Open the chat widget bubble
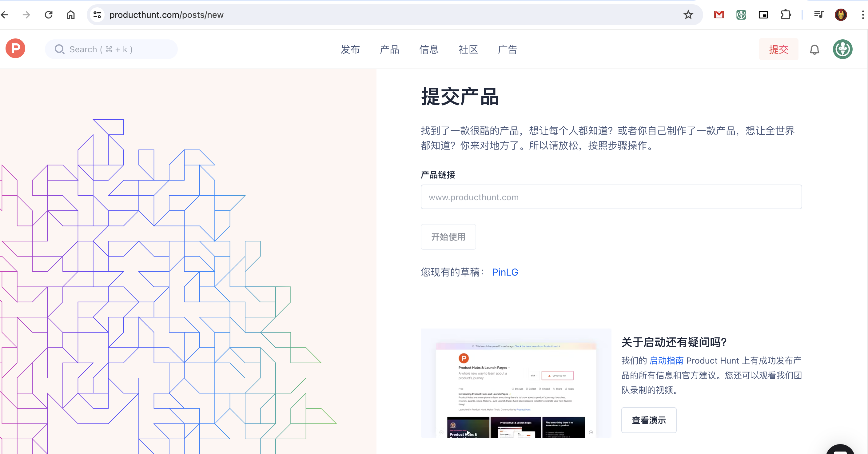This screenshot has height=454, width=868. point(840,450)
